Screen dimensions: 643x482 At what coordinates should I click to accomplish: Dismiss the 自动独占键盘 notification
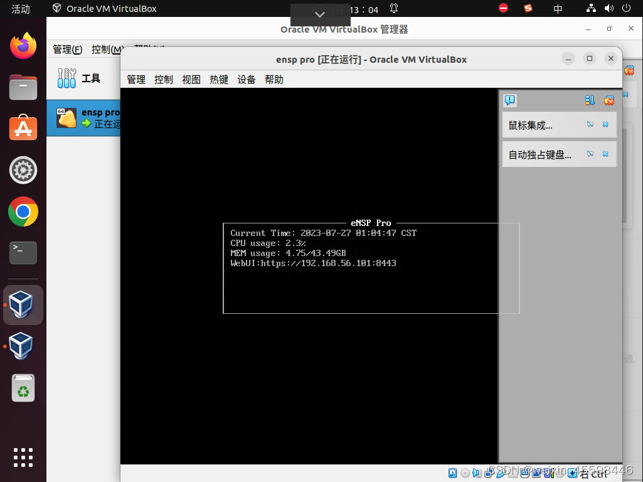[605, 154]
